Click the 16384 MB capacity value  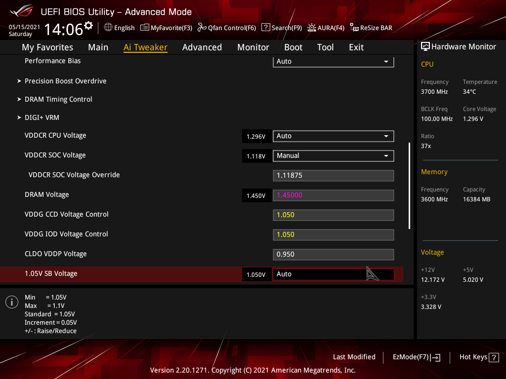477,199
